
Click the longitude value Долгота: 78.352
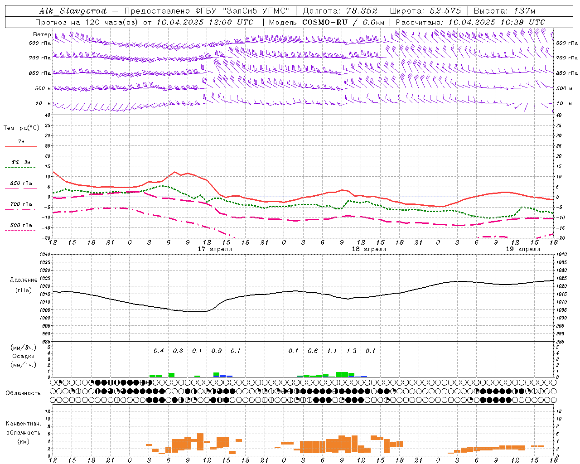tap(340, 11)
